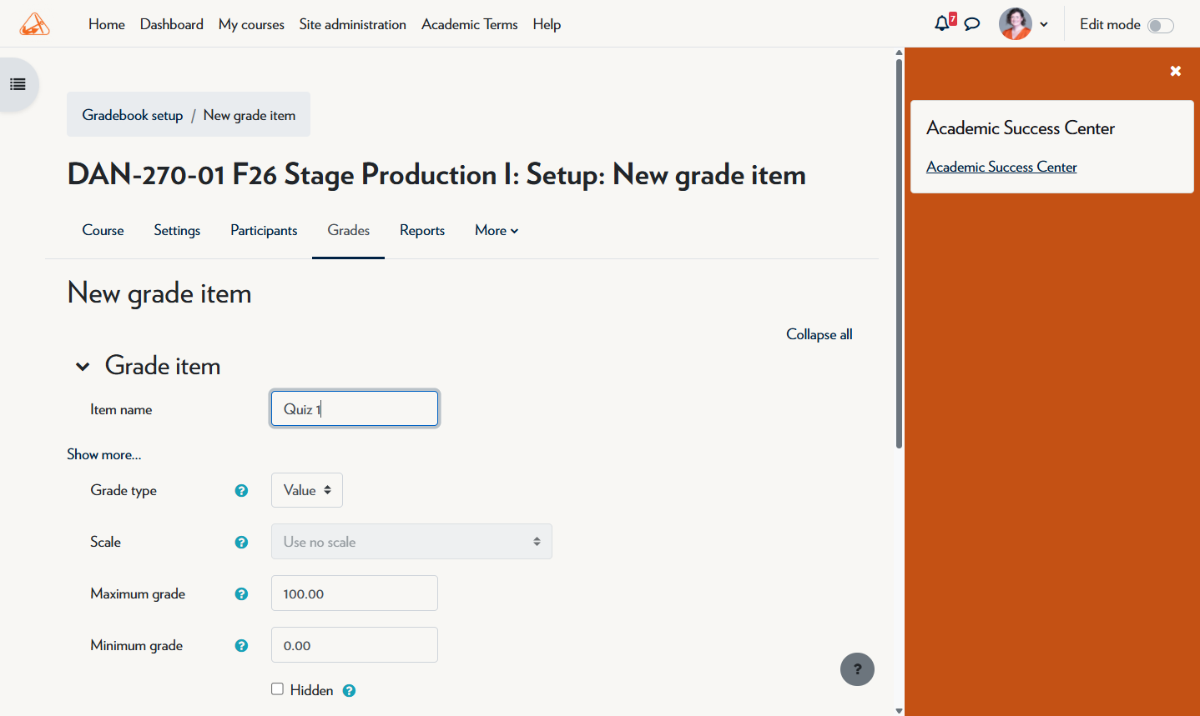Open the messaging chat bubble icon
1200x716 pixels.
972,24
